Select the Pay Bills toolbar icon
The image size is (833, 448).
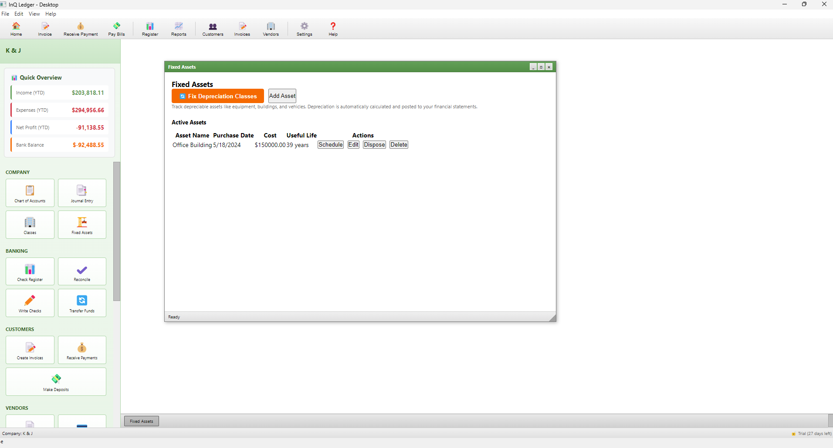click(x=116, y=29)
